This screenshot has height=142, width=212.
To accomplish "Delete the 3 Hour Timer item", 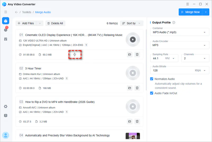I will (x=137, y=88).
